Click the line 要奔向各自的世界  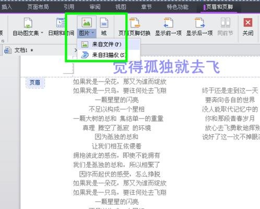click(230, 100)
